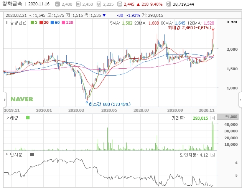Click the 2020.07 date axis label
Viewport: 242px width, 188px height.
pos(142,110)
